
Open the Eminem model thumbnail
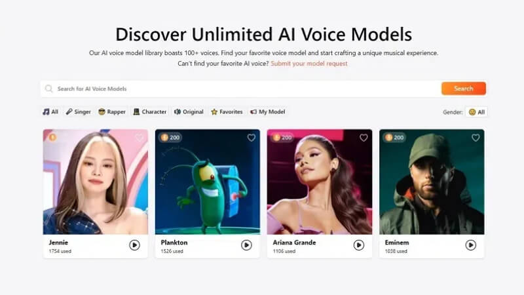click(x=432, y=182)
